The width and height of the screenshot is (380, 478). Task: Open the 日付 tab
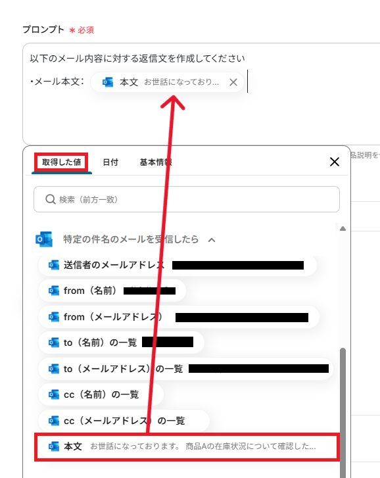(110, 162)
